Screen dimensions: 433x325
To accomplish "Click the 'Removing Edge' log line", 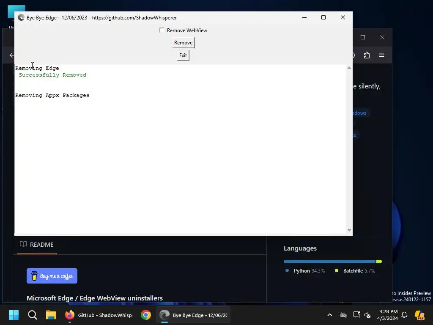I will pos(37,68).
